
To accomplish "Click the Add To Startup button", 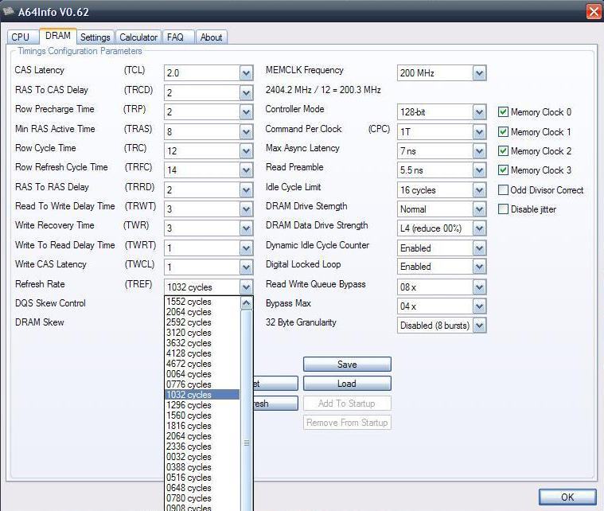I will [x=347, y=403].
